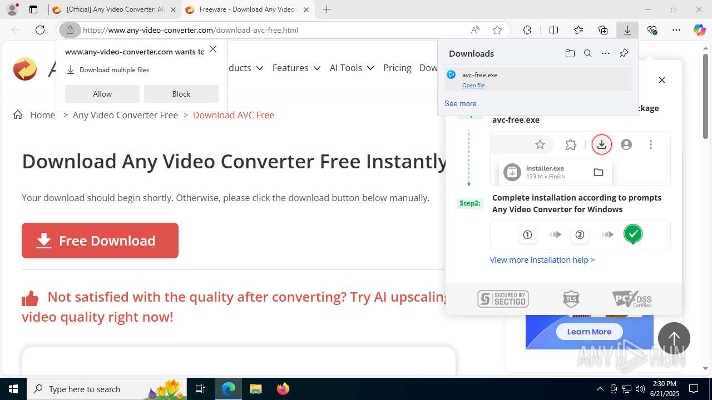Click the Download AVC Free breadcrumb
The width and height of the screenshot is (712, 400).
(234, 115)
